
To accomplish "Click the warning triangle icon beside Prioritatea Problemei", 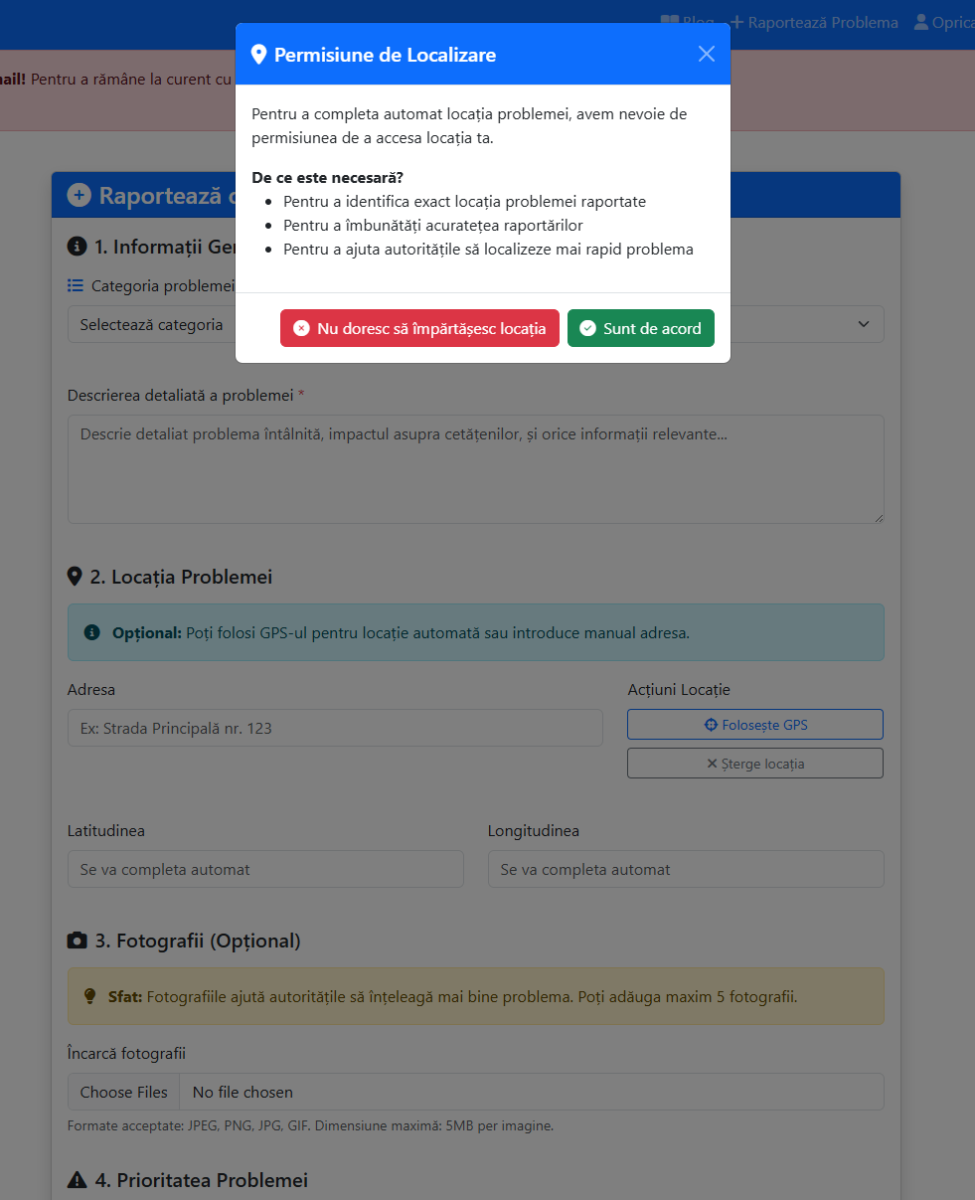I will coord(77,1180).
